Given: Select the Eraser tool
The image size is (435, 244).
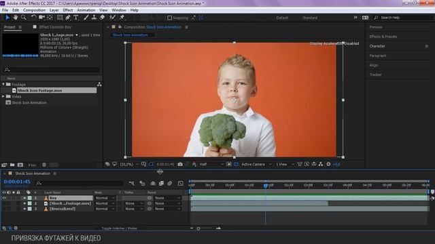Looking at the screenshot, I should pos(102,18).
